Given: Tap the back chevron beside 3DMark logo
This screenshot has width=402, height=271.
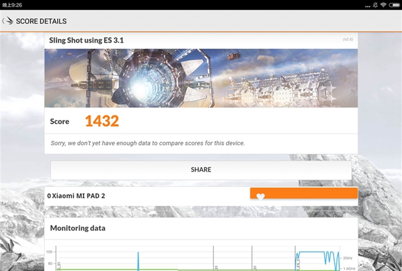Looking at the screenshot, I should pos(3,21).
